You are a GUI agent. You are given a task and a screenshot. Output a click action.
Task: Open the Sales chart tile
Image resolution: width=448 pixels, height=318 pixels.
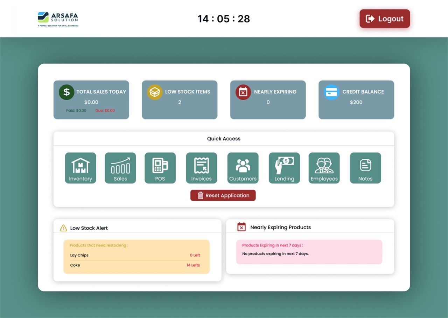[x=120, y=168]
